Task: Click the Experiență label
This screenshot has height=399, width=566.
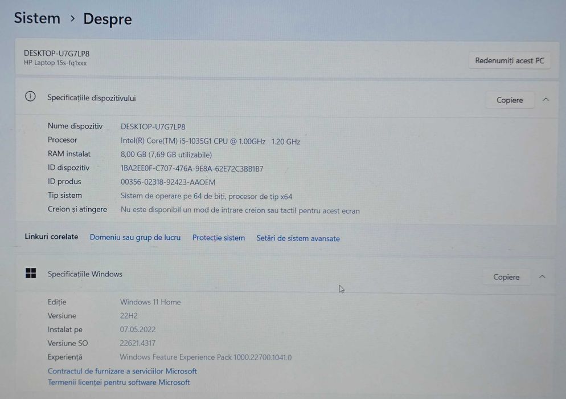Action: point(65,357)
